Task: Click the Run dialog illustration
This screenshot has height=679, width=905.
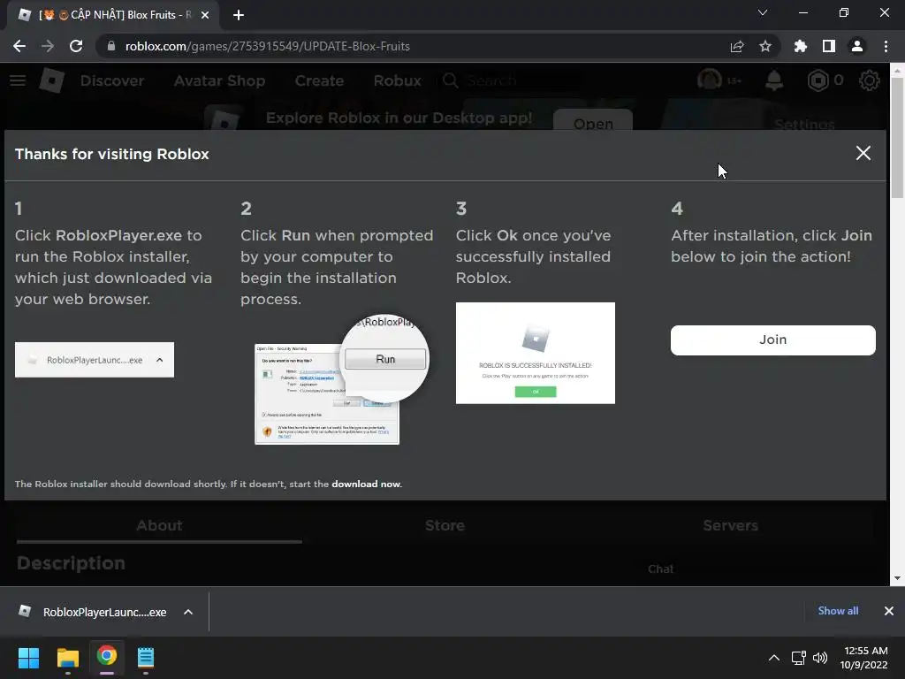Action: click(x=342, y=380)
